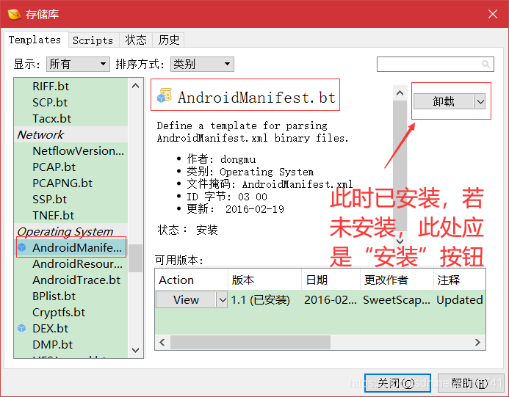Click the versions table horizontal scrollbar thumb
The height and width of the screenshot is (397, 509).
[250, 342]
